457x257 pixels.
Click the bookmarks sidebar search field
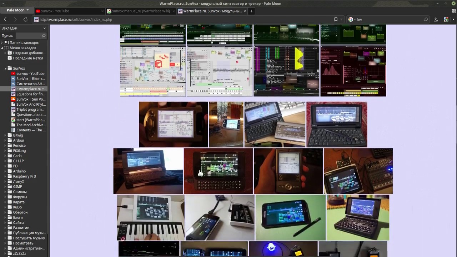coord(31,36)
